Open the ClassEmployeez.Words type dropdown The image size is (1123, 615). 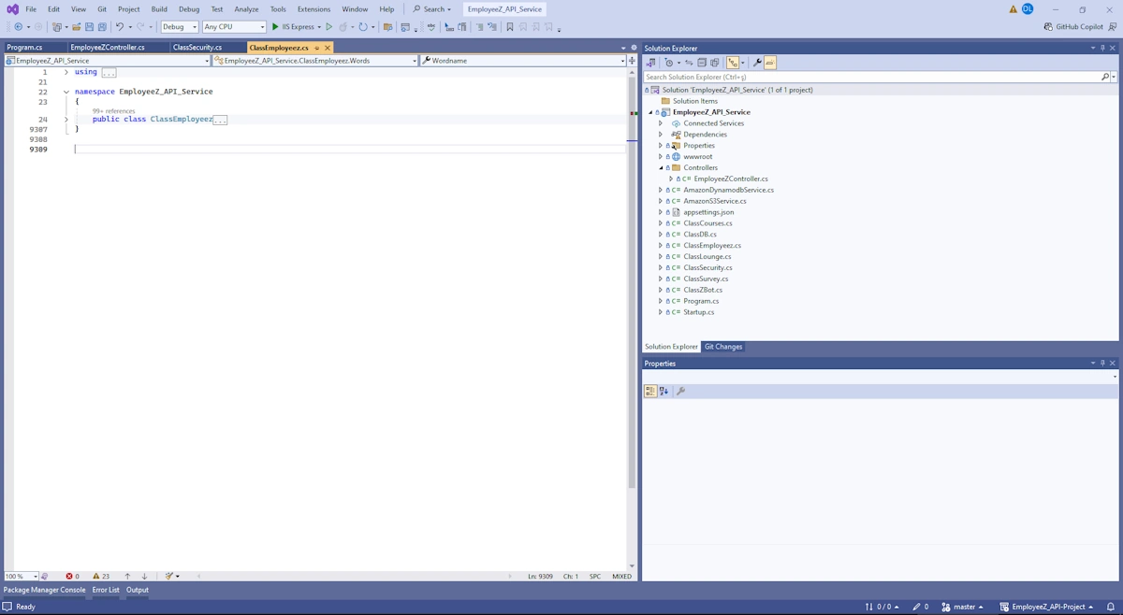click(315, 61)
